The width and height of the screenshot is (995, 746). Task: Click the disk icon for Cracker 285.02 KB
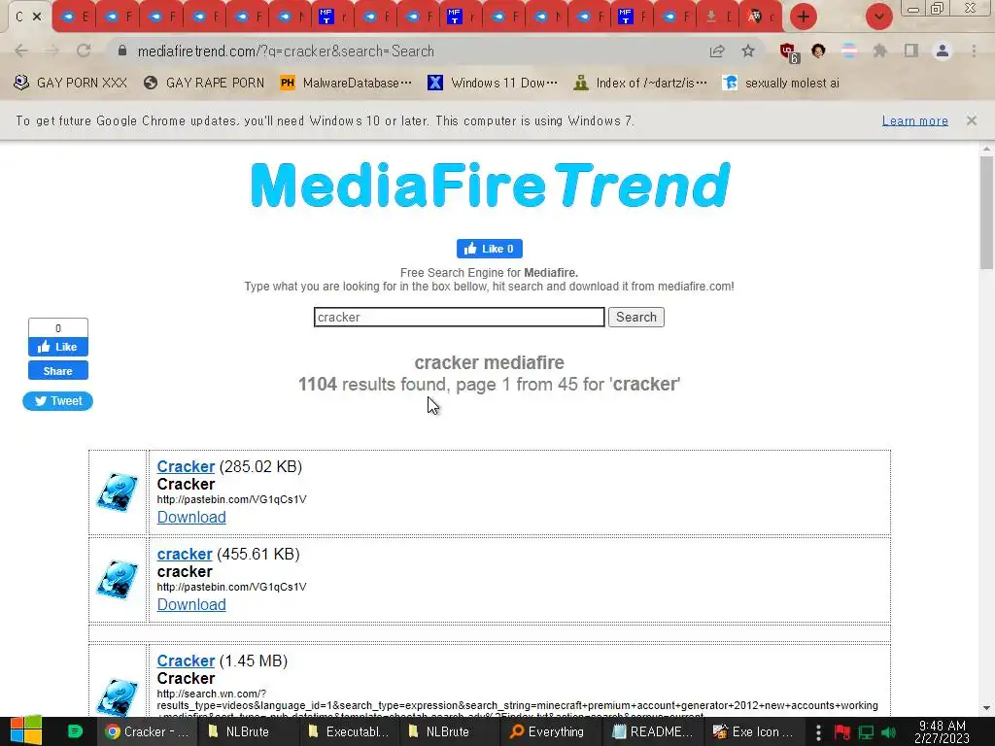coord(118,492)
